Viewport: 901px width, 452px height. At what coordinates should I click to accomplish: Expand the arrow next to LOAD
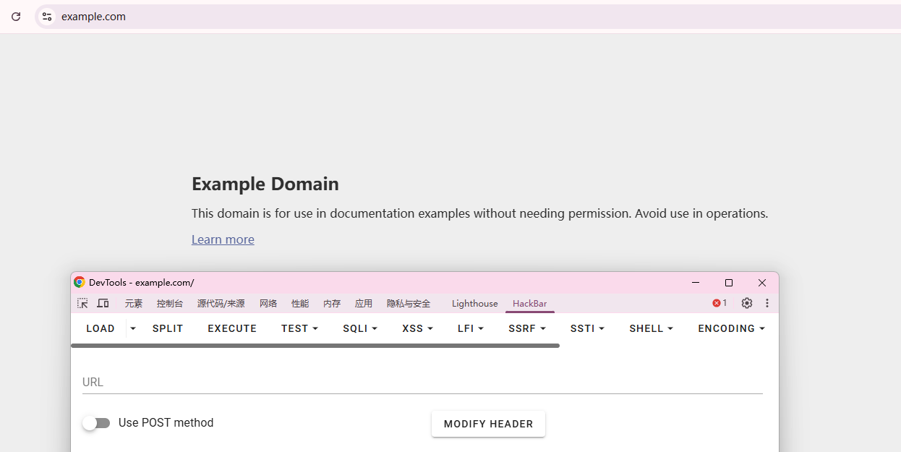(x=133, y=328)
